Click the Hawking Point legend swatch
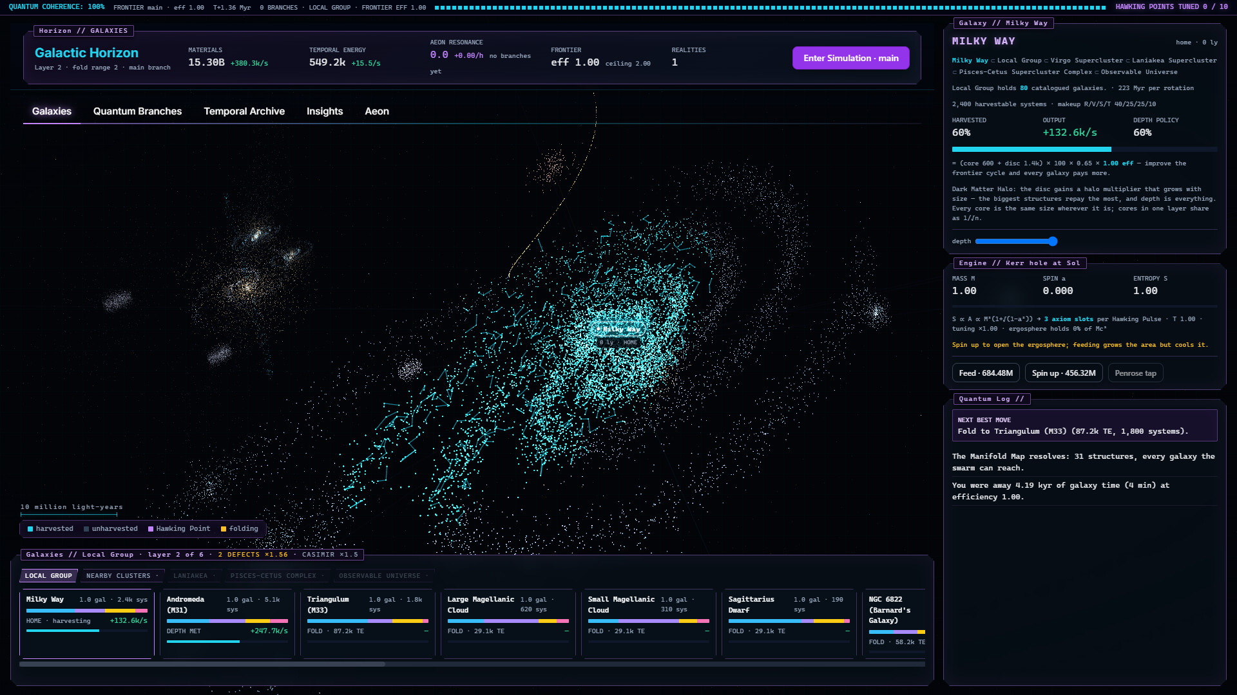This screenshot has width=1237, height=695. (x=151, y=529)
